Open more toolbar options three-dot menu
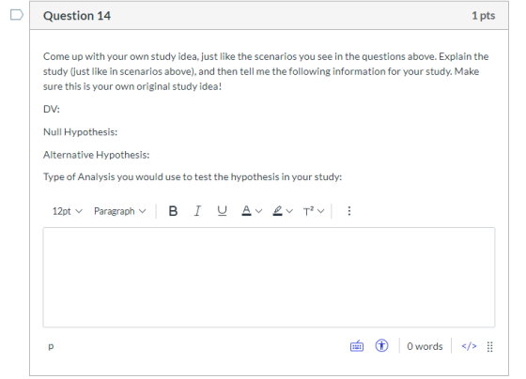 349,211
